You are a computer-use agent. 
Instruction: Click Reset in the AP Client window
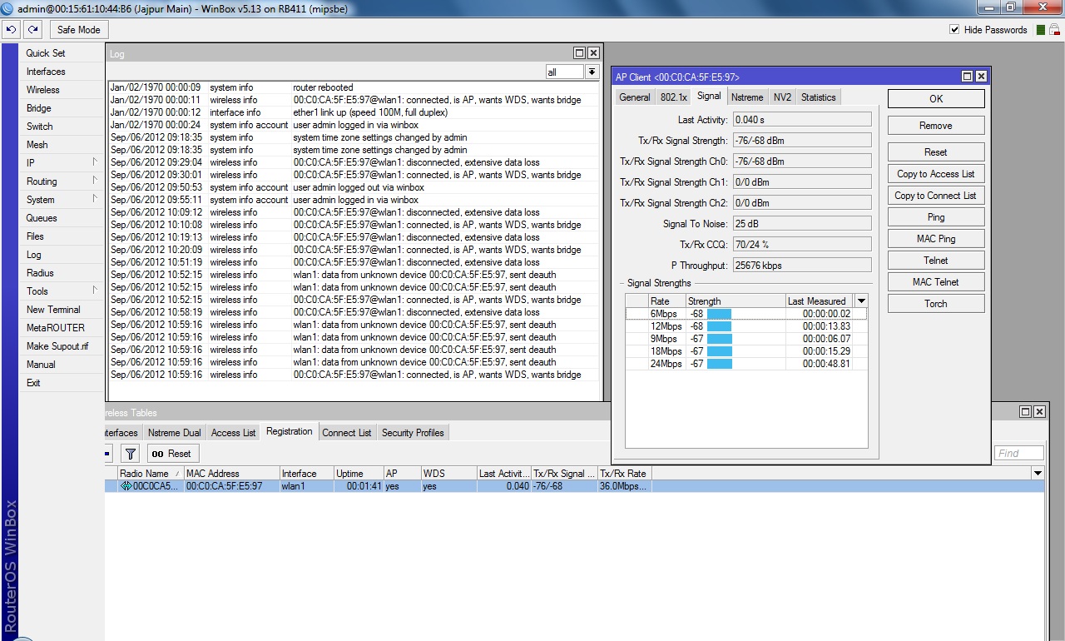click(x=936, y=152)
